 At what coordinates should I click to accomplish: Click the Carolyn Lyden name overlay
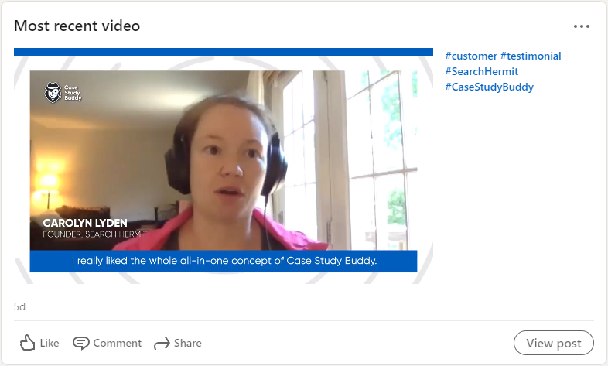click(x=85, y=223)
